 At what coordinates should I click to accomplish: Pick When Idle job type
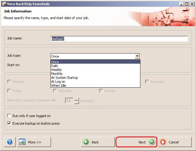[95, 86]
